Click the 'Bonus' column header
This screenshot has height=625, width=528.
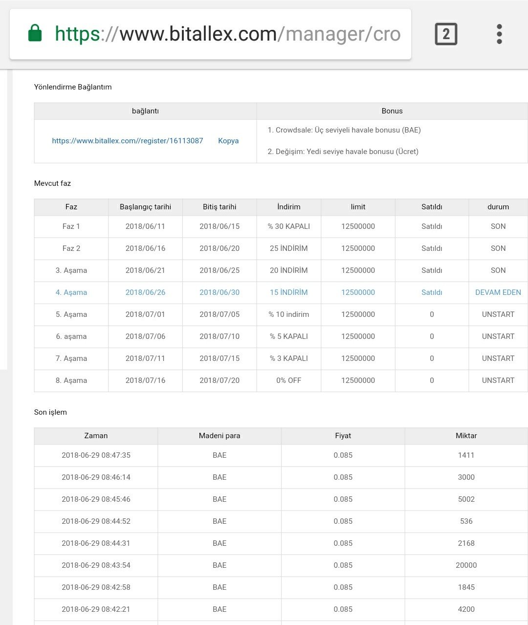click(392, 111)
